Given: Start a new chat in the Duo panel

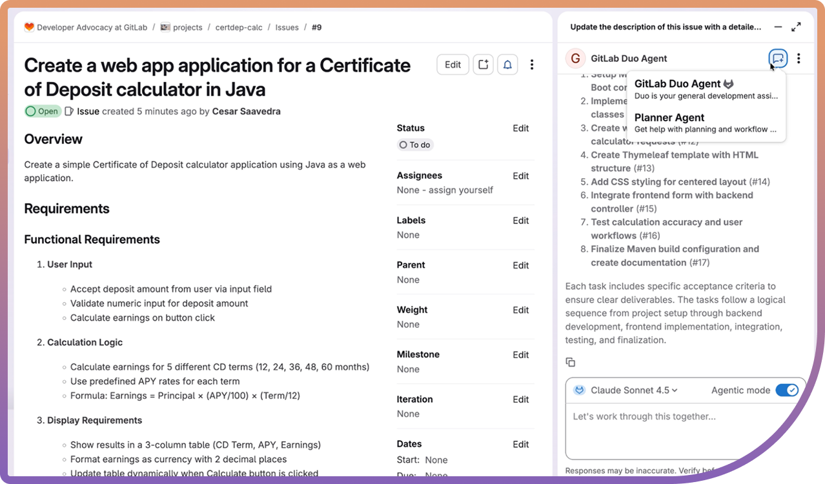Looking at the screenshot, I should click(x=778, y=58).
